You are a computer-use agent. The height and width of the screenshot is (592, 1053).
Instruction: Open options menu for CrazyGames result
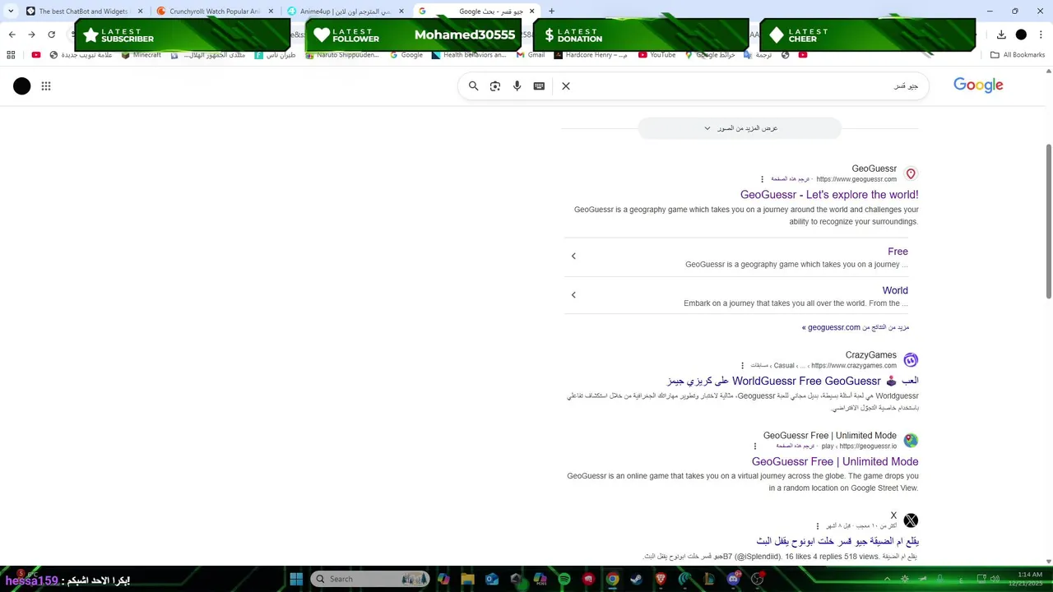[x=742, y=366]
